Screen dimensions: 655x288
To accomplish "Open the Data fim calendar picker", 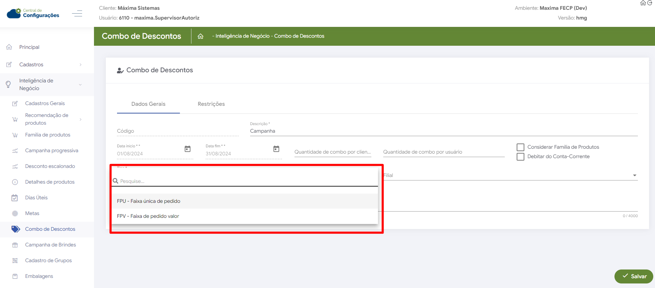I will tap(276, 149).
